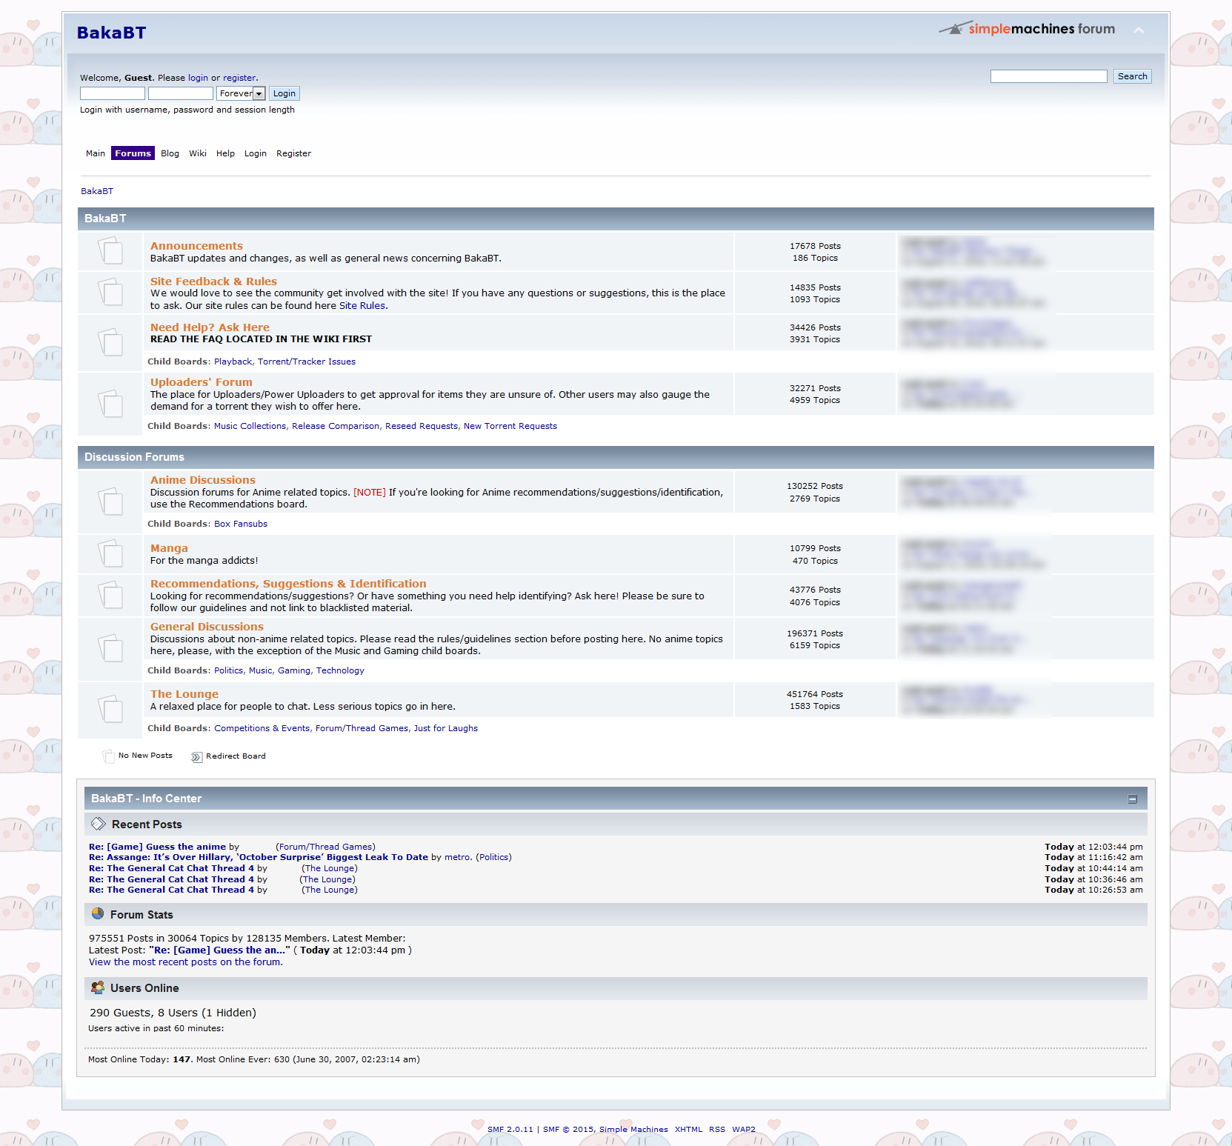
Task: Click the Site Feedback & Rules board icon
Action: tap(110, 292)
